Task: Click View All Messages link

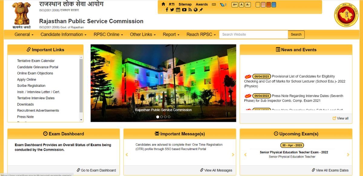Action: 216,170
